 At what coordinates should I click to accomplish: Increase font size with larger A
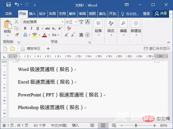(67, 35)
